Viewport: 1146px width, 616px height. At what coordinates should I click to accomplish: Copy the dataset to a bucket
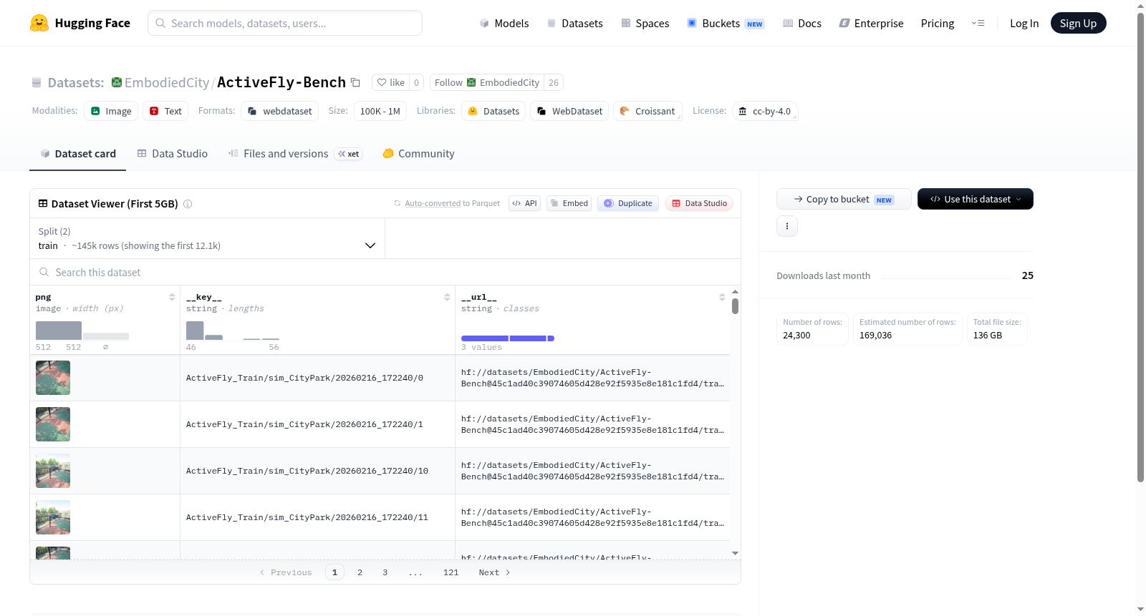click(x=844, y=199)
